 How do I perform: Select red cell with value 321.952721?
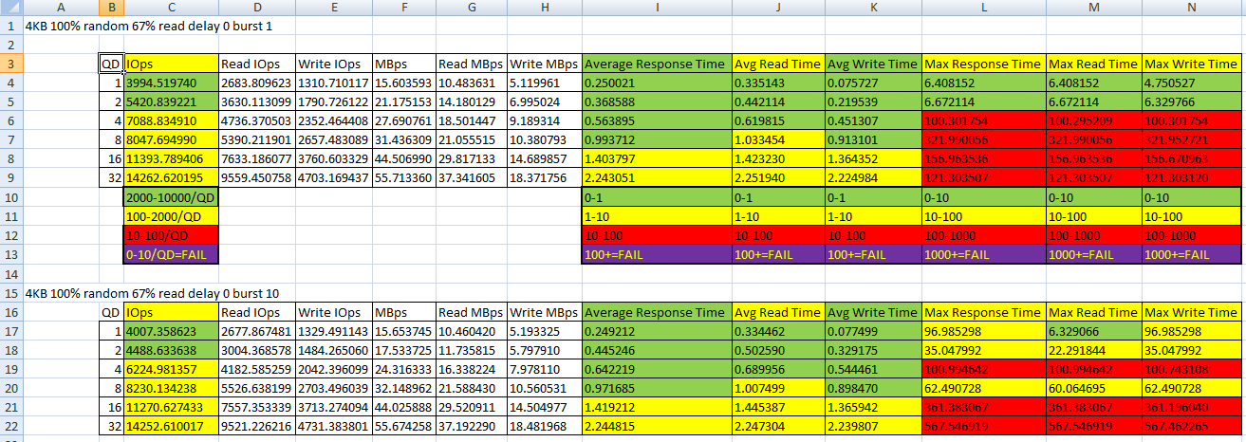tap(1190, 140)
